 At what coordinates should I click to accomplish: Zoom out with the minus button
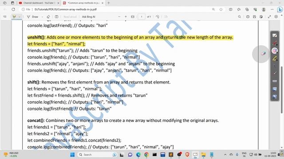119,17
